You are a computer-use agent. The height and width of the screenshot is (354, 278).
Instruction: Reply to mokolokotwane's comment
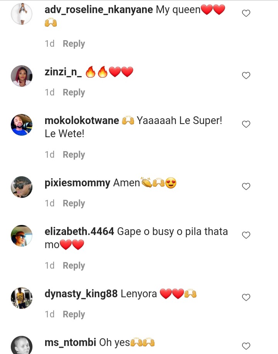(x=74, y=155)
